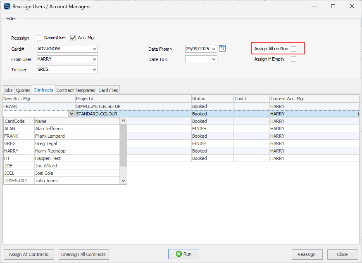362x263 pixels.
Task: Select Frank Lampard from the manager list
Action: [49, 136]
